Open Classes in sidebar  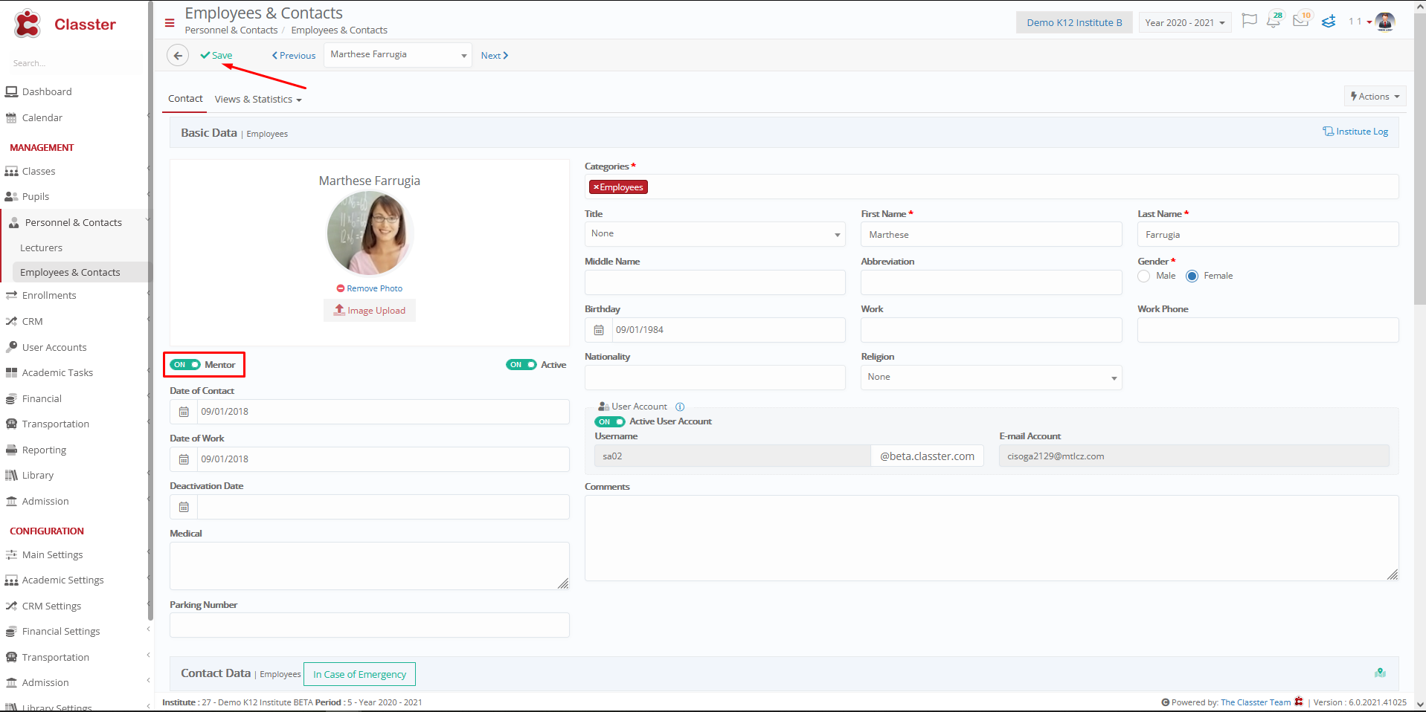point(39,172)
